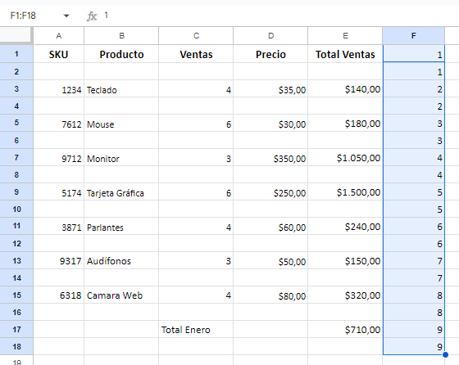The height and width of the screenshot is (365, 459).
Task: Select total cell $1.050,00
Action: tap(345, 158)
